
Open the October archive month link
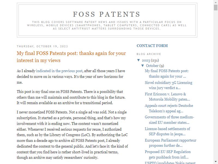[152, 66]
